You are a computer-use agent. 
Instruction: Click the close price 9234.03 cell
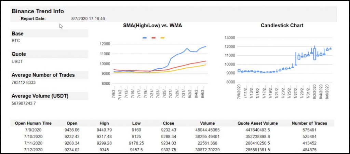tap(169, 143)
